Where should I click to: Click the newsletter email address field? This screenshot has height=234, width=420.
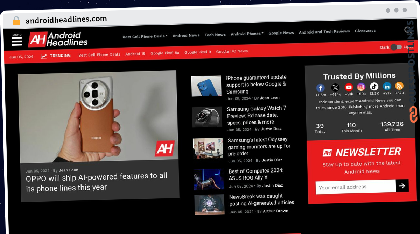[x=356, y=187]
